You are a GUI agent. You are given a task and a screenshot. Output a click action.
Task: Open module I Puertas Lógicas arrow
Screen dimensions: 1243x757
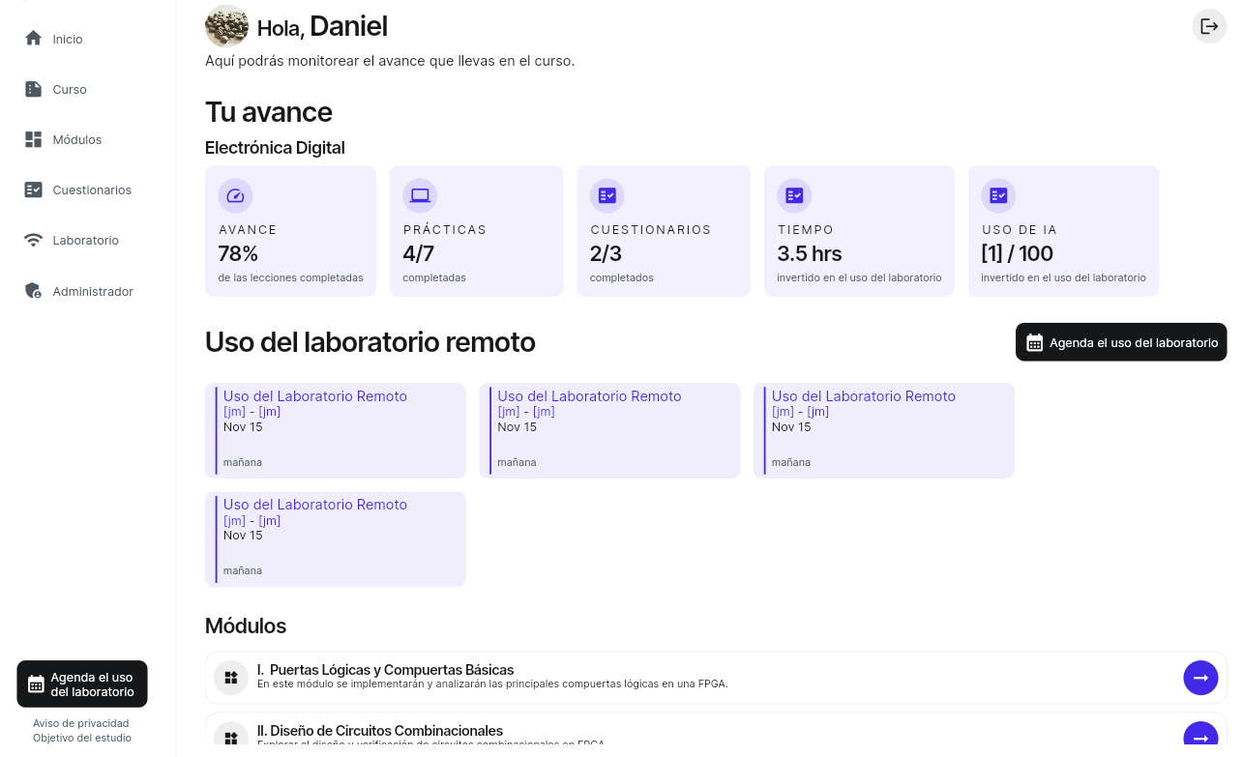pos(1200,678)
